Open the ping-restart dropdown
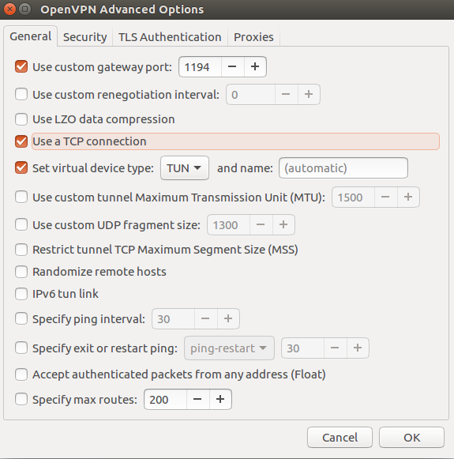 229,348
